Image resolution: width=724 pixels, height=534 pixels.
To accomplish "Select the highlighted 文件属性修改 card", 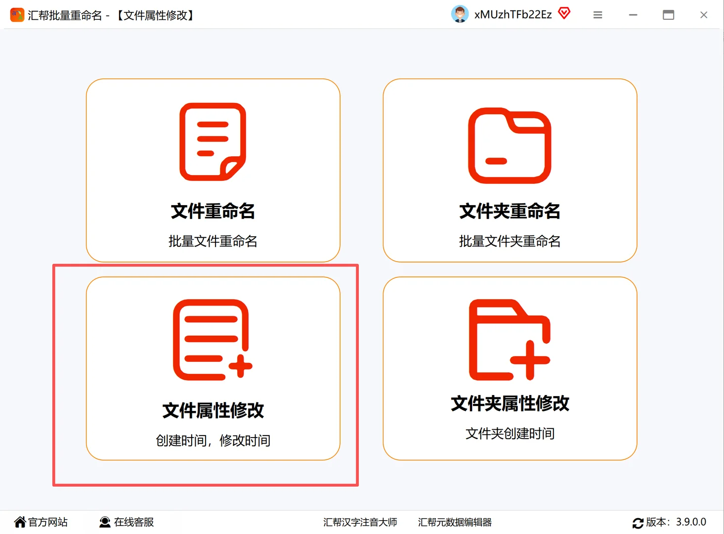I will tap(213, 368).
